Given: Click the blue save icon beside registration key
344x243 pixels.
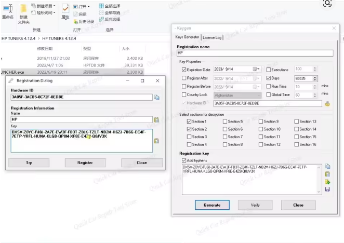Looking at the screenshot, I should [327, 190].
